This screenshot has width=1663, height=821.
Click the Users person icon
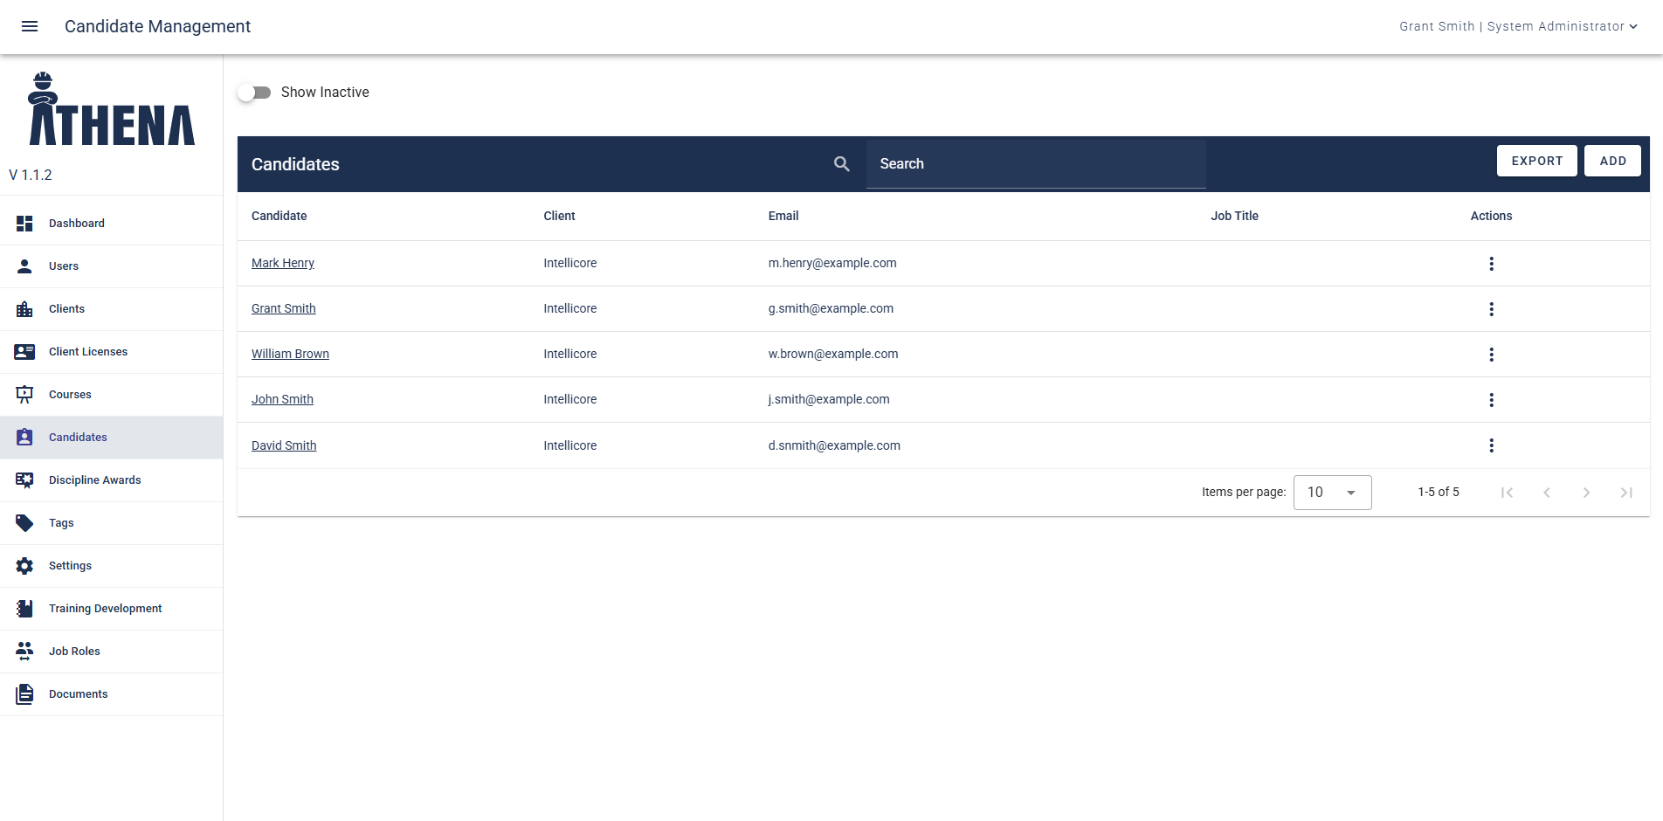pos(24,266)
